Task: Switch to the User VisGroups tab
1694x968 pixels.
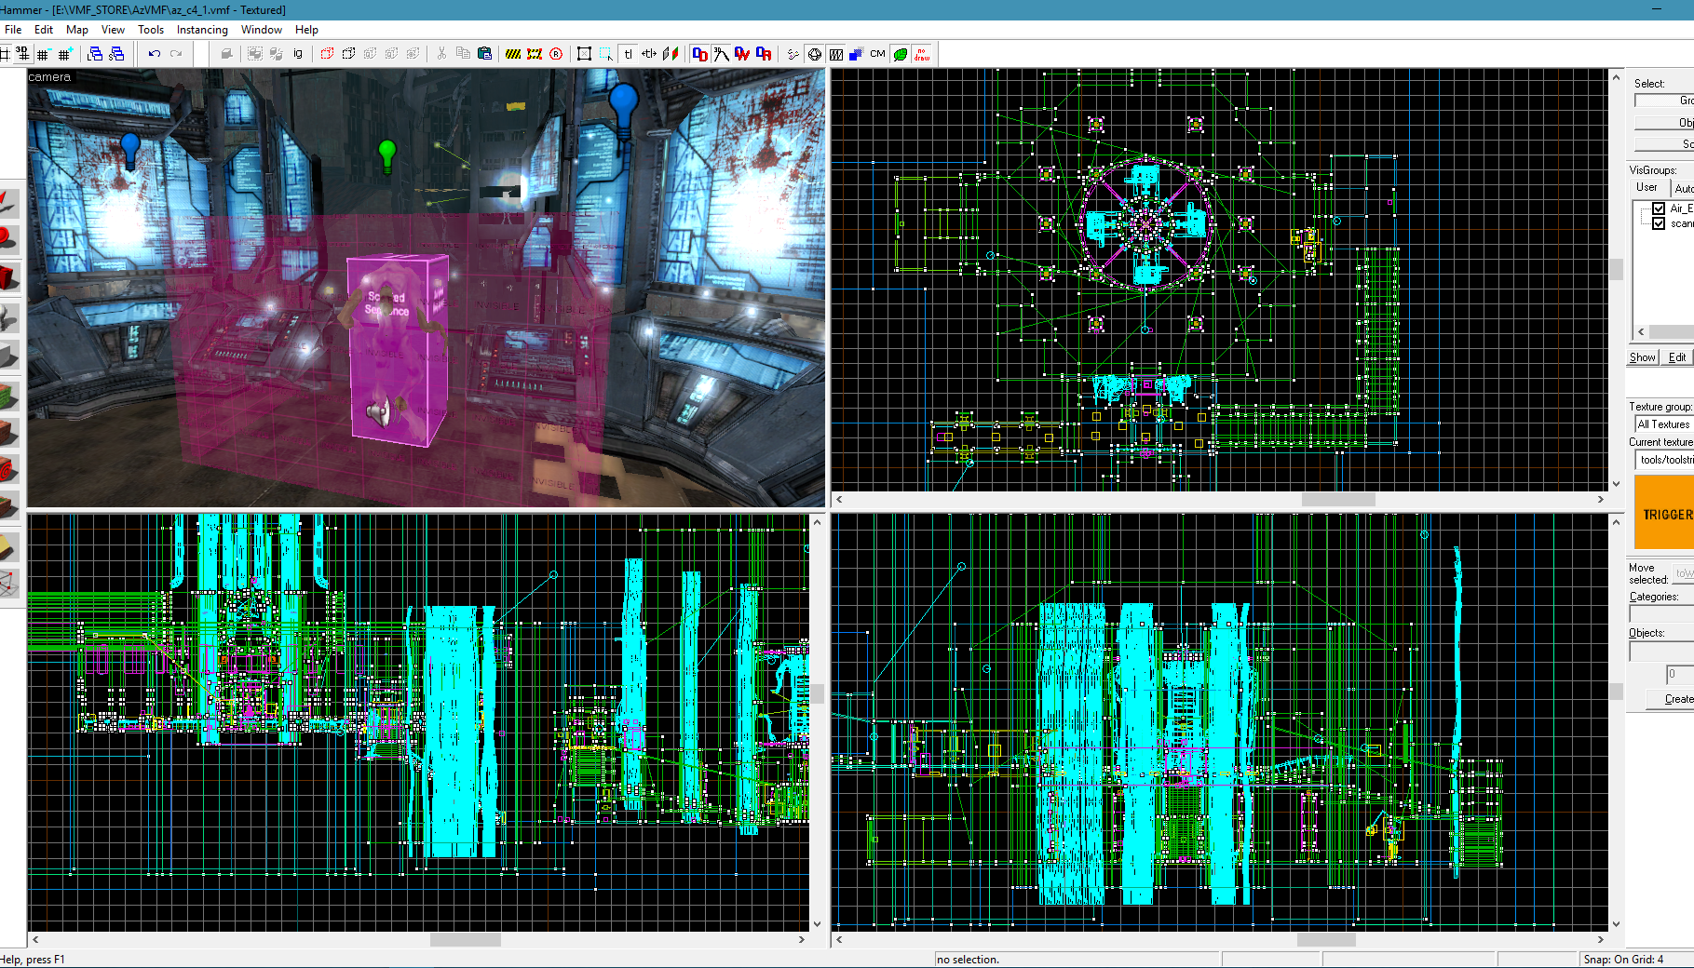Action: click(1647, 187)
